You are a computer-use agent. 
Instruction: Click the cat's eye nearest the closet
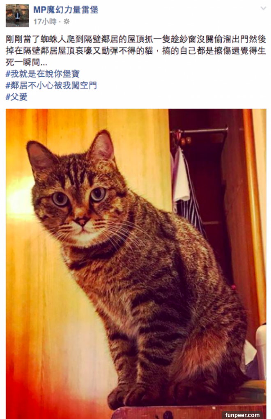[x=98, y=194]
